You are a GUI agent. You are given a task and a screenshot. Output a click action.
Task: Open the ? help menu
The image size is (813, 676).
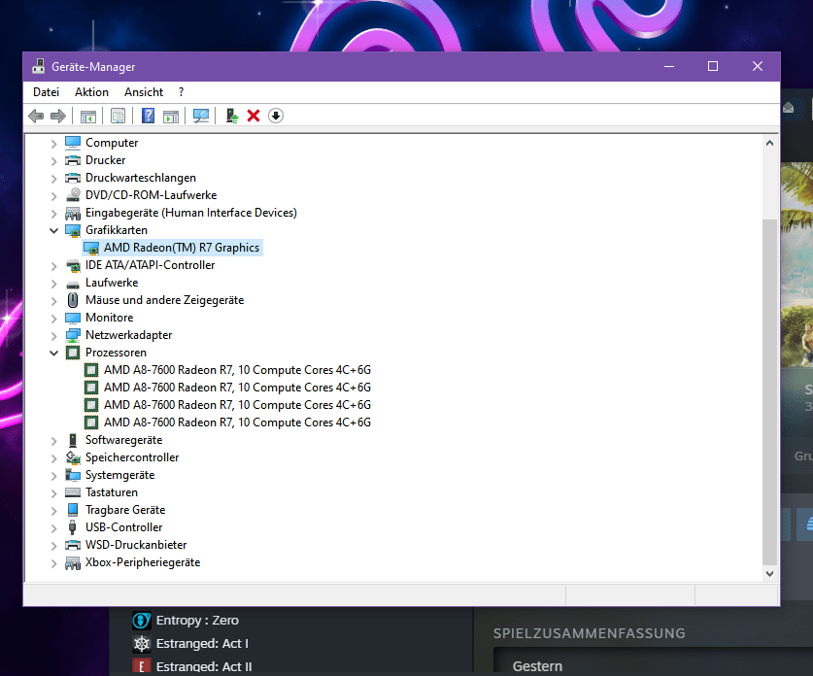[x=181, y=92]
